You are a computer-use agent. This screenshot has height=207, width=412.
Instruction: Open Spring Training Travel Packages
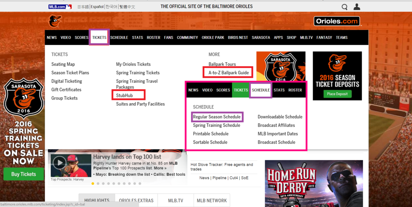click(137, 84)
